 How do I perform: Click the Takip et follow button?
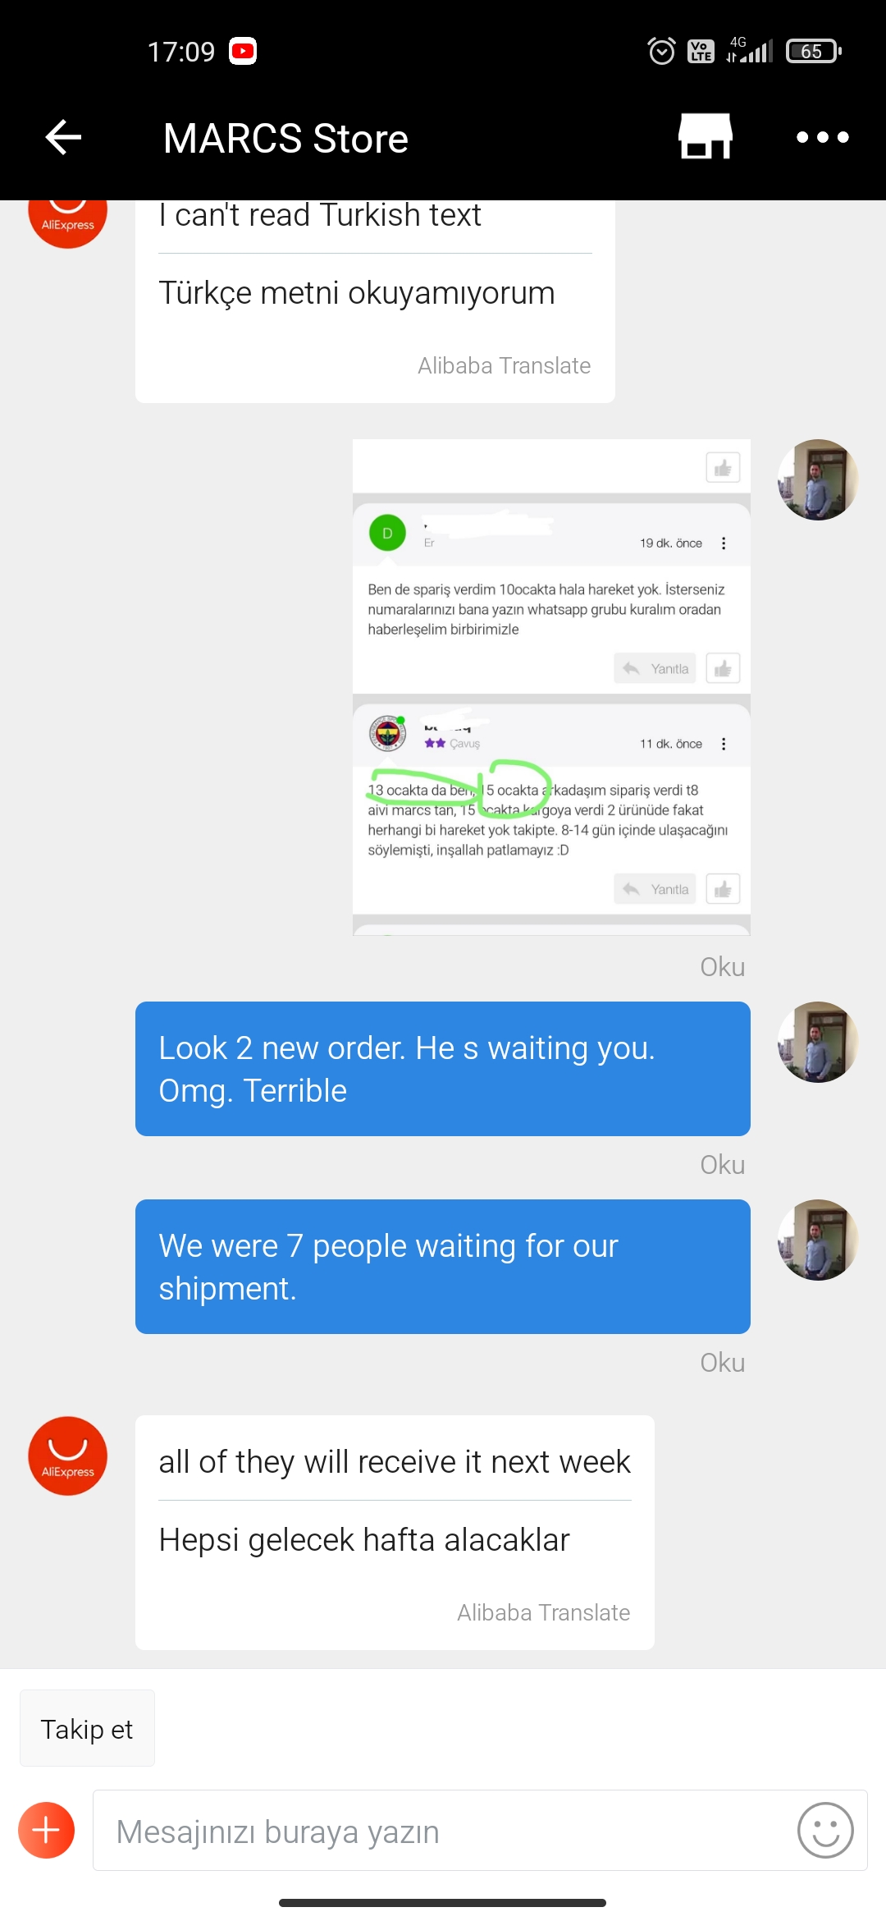pyautogui.click(x=87, y=1729)
